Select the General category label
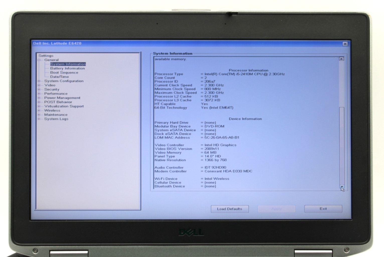Image resolution: width=384 pixels, height=257 pixels. [x=51, y=60]
